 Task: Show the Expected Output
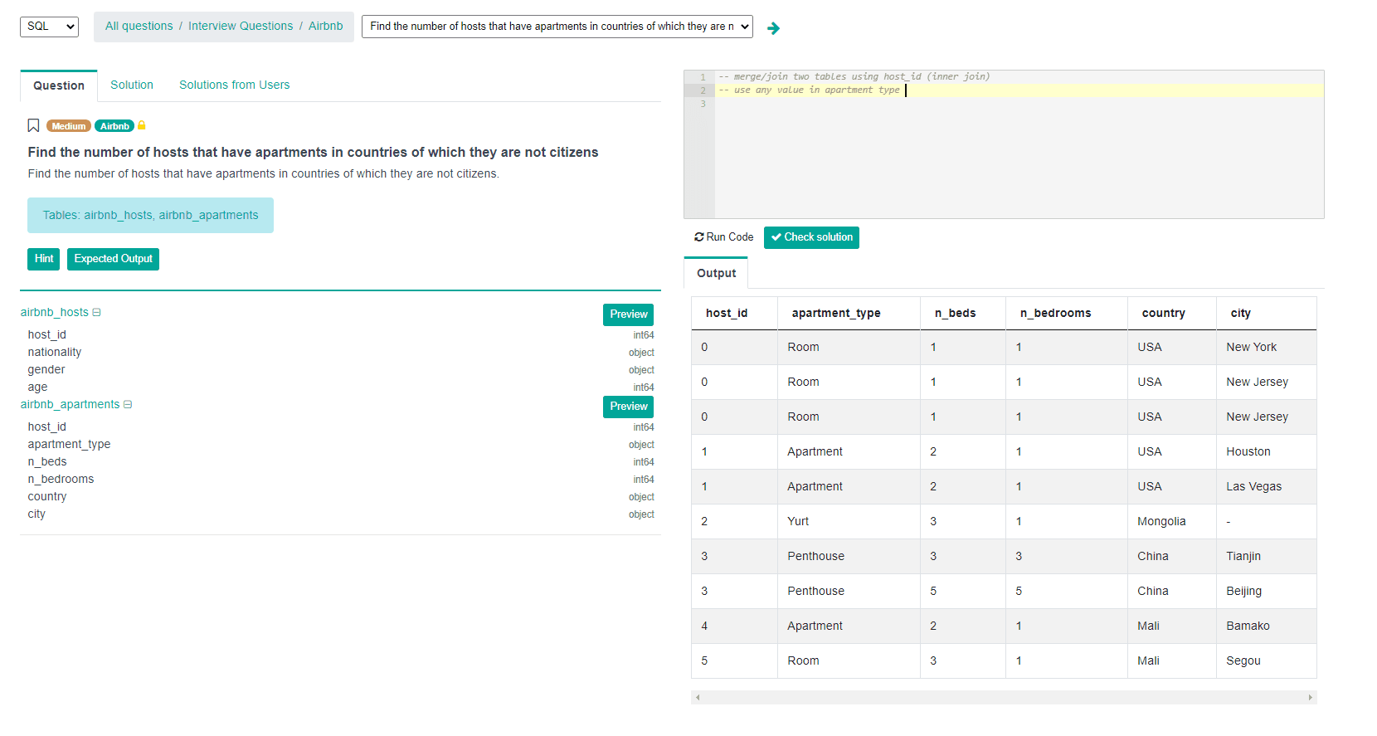[113, 259]
